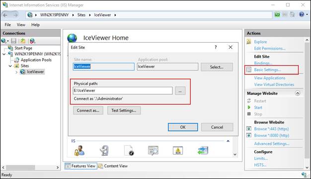Open the View menu
Viewport: 311px width, 179px height.
21,25
